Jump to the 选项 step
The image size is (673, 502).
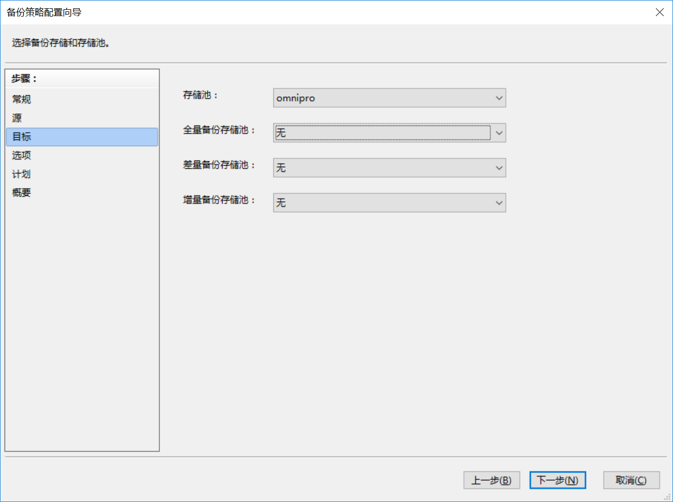tap(22, 155)
